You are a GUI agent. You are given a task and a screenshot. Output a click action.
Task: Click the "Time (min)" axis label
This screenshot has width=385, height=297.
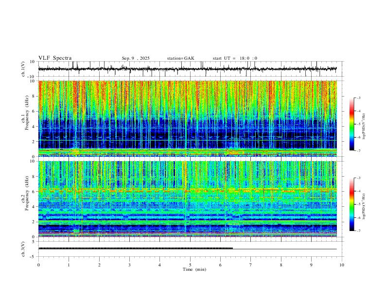tap(194, 269)
